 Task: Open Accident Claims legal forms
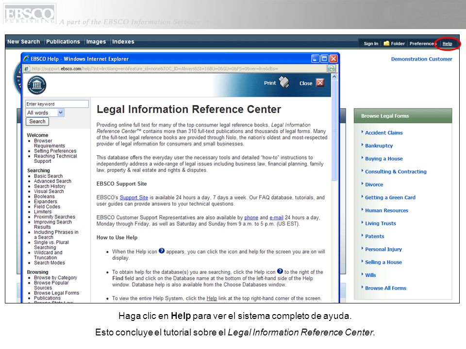point(383,133)
